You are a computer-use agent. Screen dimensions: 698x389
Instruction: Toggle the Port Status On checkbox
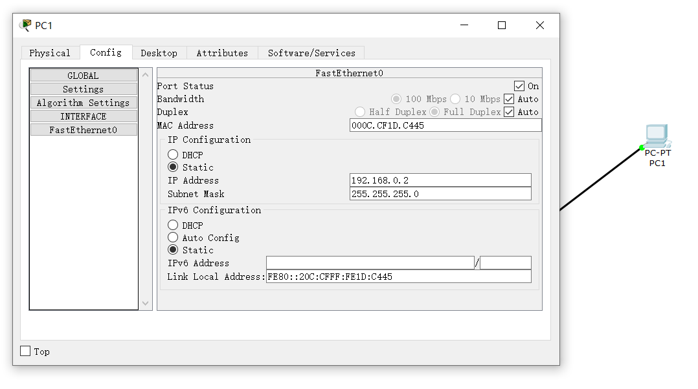coord(519,86)
